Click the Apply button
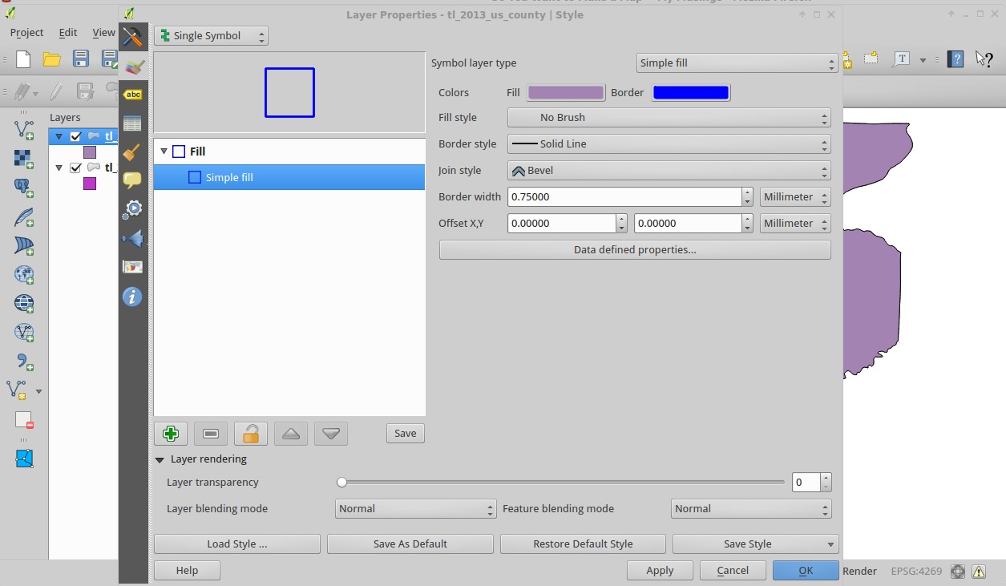1006x586 pixels. click(x=660, y=571)
